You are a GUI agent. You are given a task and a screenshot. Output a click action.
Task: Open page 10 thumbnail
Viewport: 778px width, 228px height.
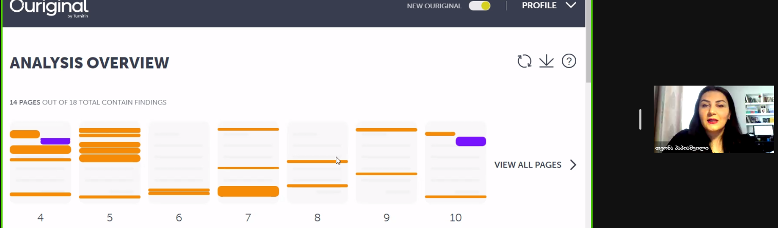pyautogui.click(x=456, y=162)
